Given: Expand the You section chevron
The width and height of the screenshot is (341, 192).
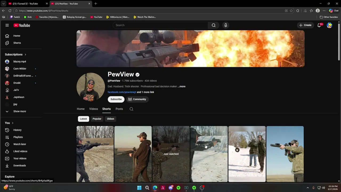Looking at the screenshot, I should 13,123.
